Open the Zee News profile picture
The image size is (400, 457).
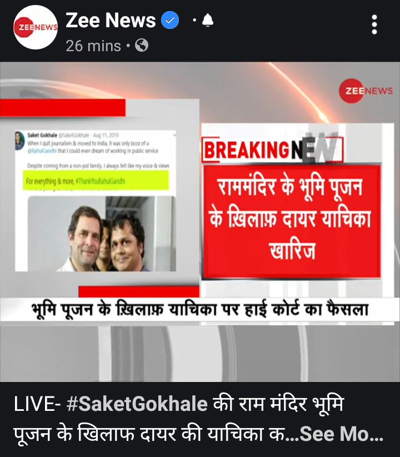coord(36,27)
